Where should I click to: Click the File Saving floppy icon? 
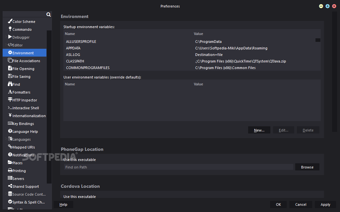tap(10, 76)
